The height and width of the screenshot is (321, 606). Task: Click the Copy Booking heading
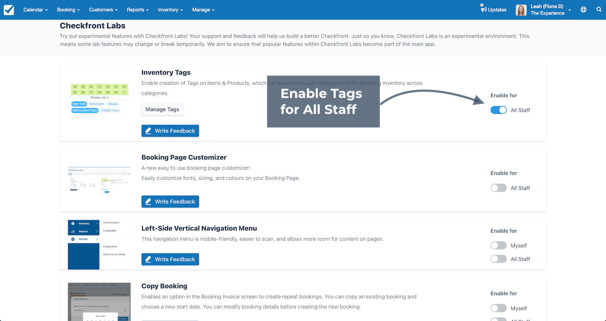coord(164,286)
